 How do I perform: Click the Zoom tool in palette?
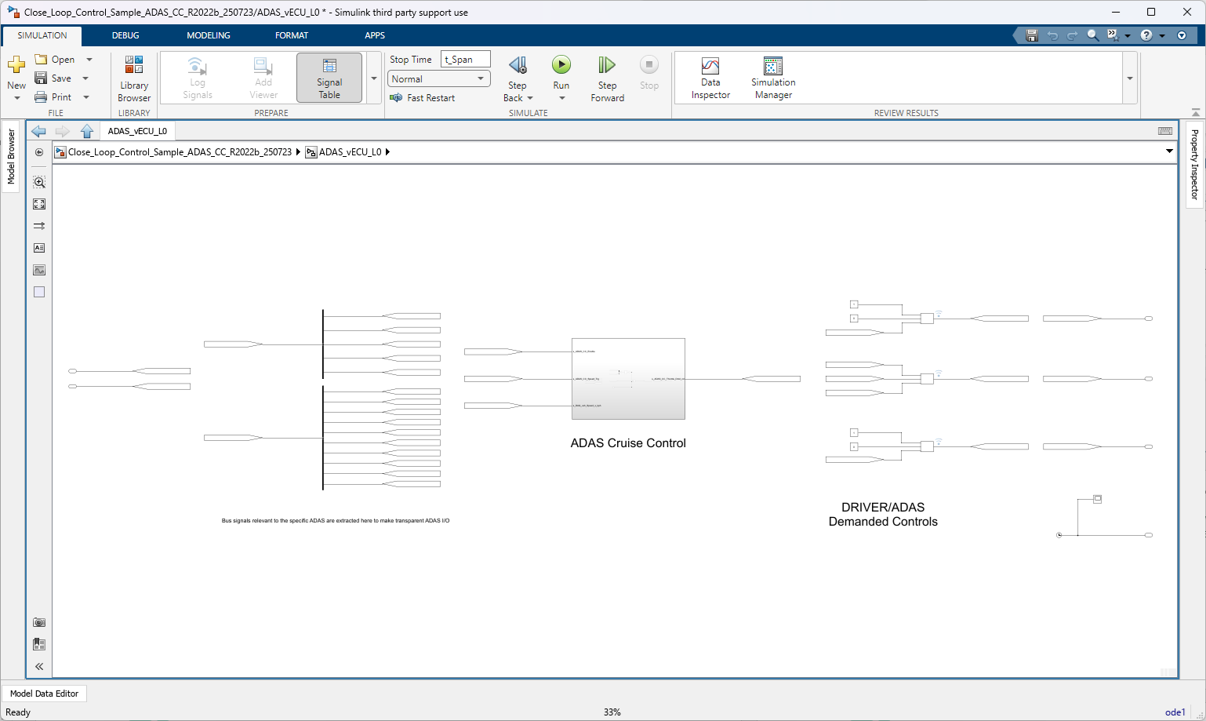coord(39,182)
